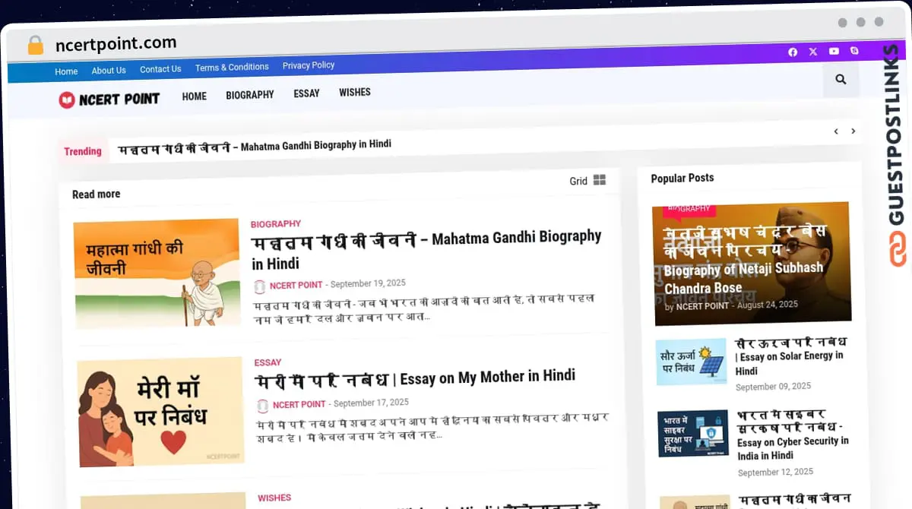The image size is (912, 509).
Task: Open the Terms & Conditions page
Action: click(232, 67)
